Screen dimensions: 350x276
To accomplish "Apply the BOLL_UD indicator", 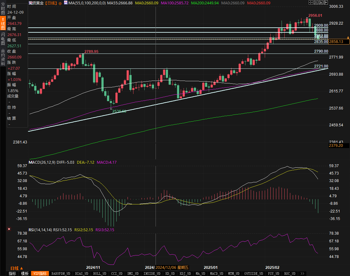I will [99, 274].
